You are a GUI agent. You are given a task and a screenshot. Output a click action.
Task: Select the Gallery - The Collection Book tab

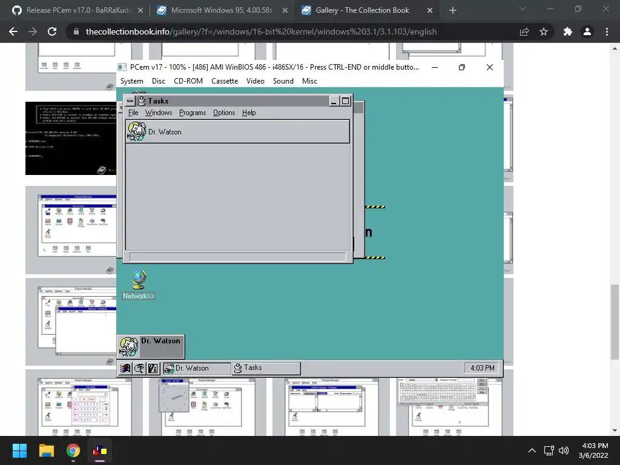point(366,10)
